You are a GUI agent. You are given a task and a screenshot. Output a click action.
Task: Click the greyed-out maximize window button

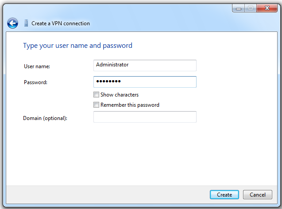(250, 8)
